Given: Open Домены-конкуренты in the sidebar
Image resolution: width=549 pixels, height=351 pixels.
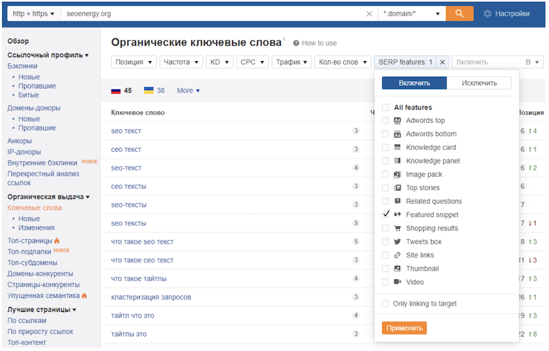Looking at the screenshot, I should pyautogui.click(x=40, y=273).
